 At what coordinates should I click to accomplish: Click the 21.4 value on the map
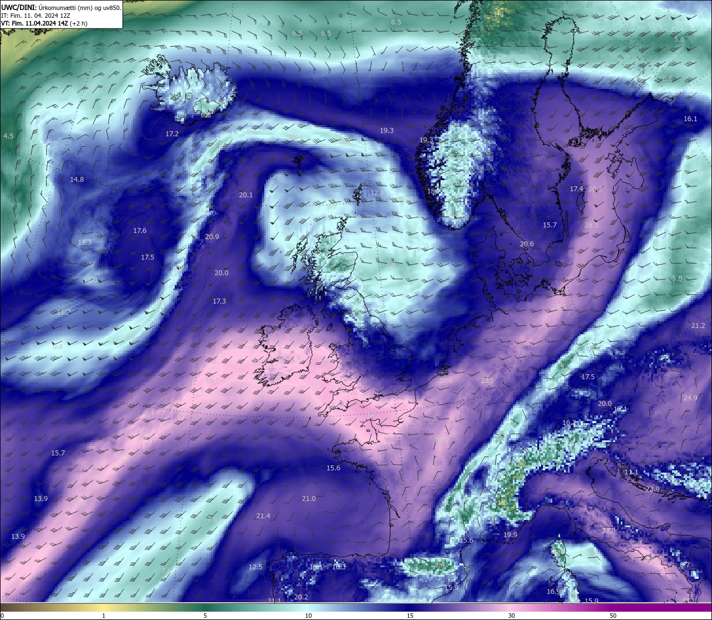click(x=263, y=517)
